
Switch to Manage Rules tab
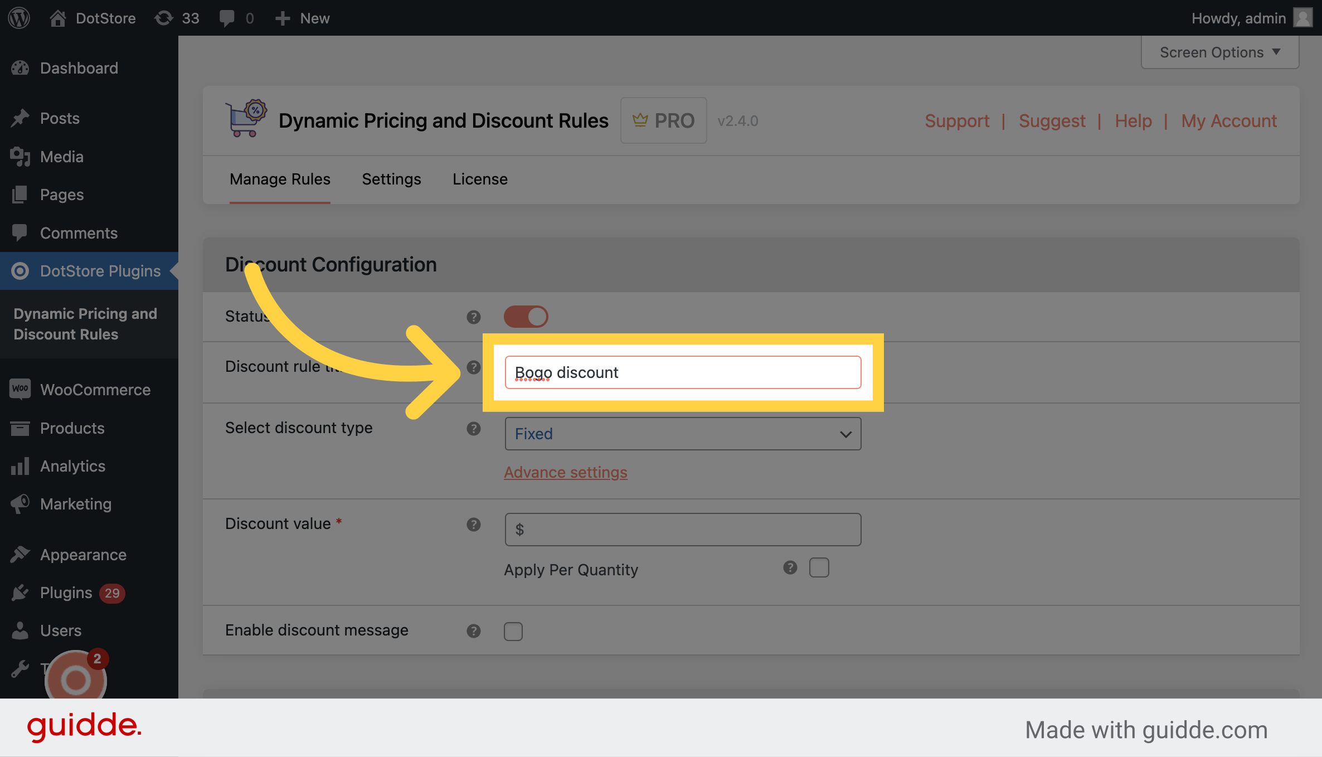(x=280, y=179)
